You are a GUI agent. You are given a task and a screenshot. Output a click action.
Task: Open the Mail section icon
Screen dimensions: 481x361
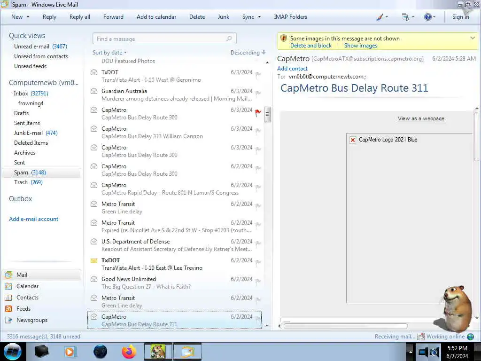8,275
